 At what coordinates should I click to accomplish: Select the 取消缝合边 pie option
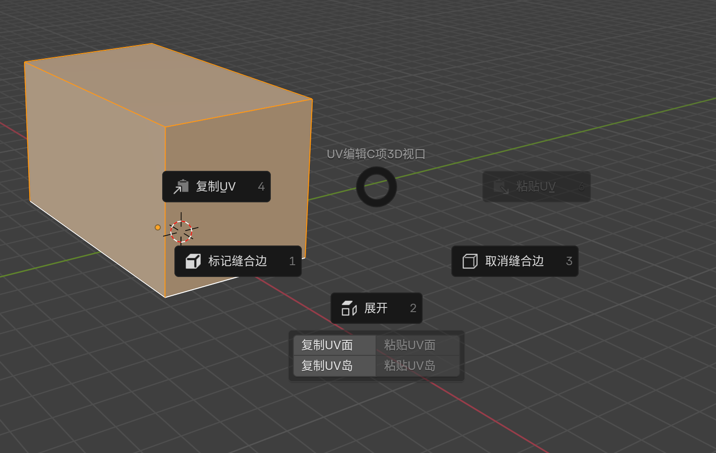(515, 261)
